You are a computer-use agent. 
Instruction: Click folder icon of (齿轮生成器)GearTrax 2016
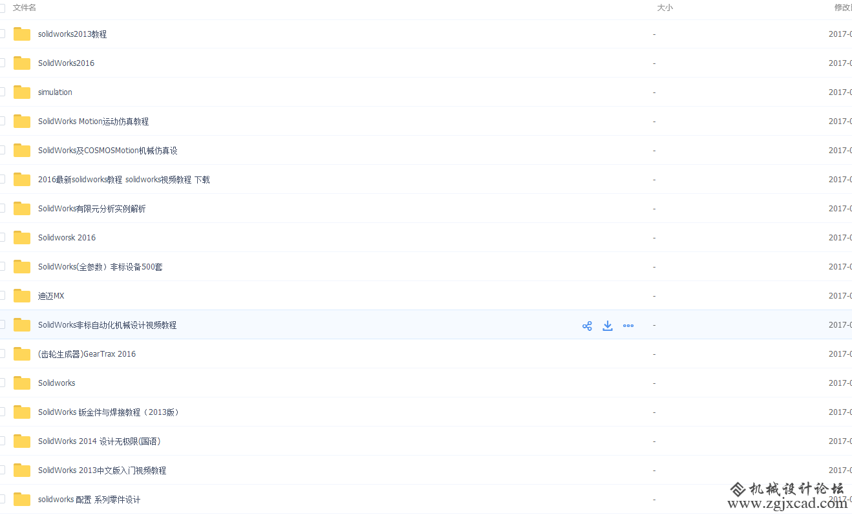(22, 354)
